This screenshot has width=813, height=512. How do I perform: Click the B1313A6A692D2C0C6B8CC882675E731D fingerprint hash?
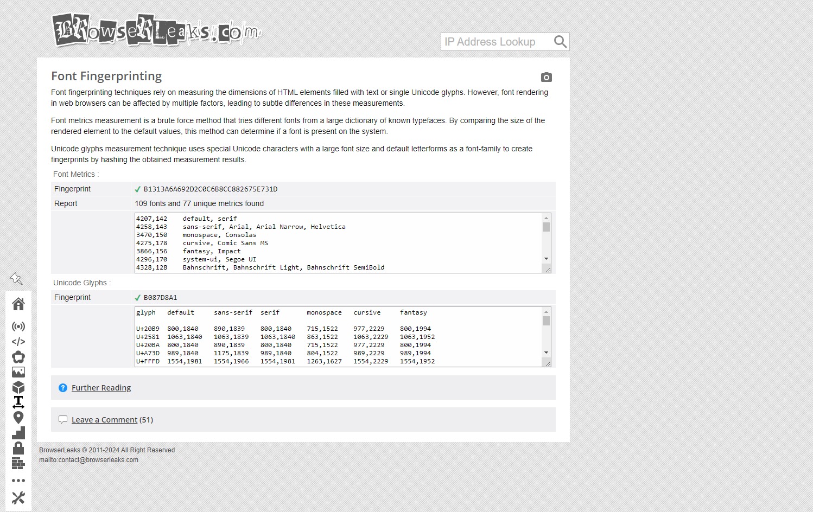coord(211,189)
